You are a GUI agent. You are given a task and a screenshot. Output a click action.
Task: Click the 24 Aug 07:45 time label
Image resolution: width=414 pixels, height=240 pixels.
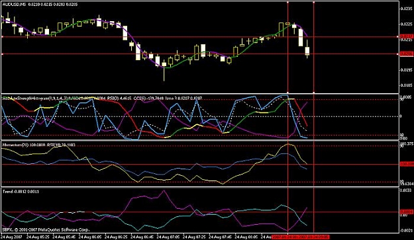[x=220, y=237]
